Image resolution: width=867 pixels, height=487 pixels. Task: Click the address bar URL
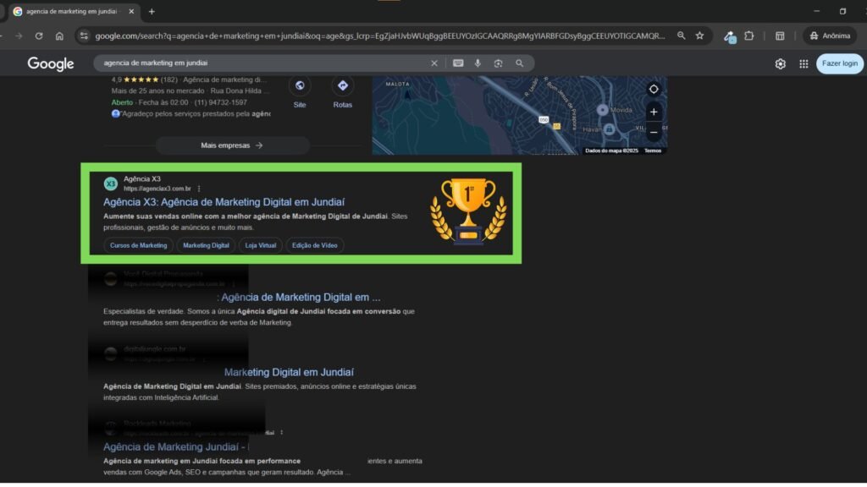click(380, 36)
